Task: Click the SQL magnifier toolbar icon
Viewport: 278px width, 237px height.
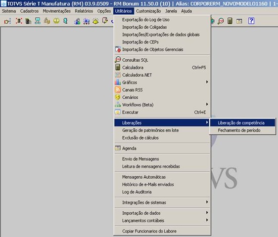Action: point(221,21)
